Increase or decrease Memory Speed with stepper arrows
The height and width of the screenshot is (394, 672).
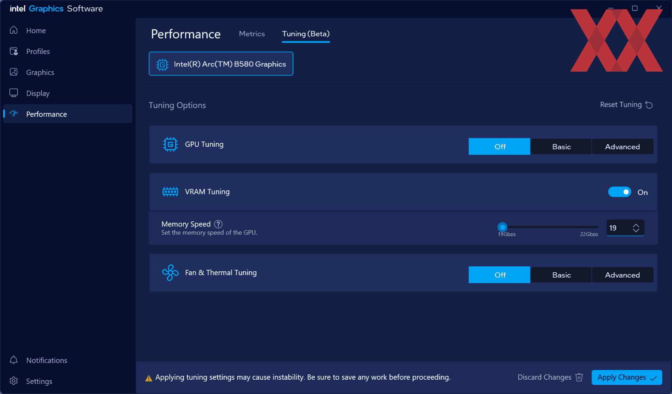tap(636, 228)
